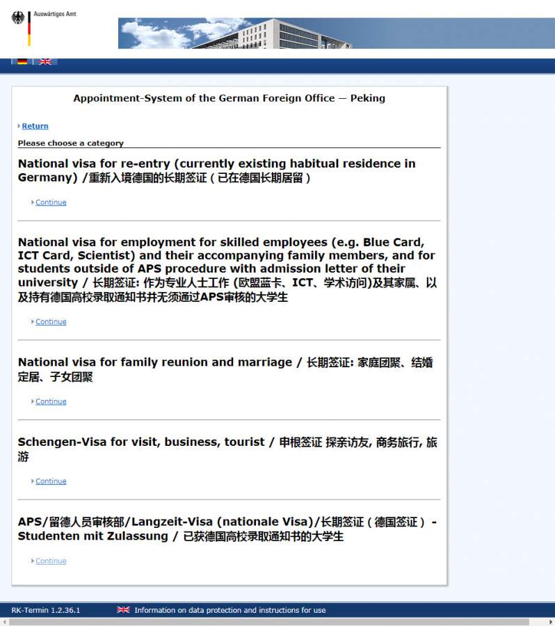Click the Foreign Office building banner image
This screenshot has height=626, width=555.
pyautogui.click(x=336, y=33)
